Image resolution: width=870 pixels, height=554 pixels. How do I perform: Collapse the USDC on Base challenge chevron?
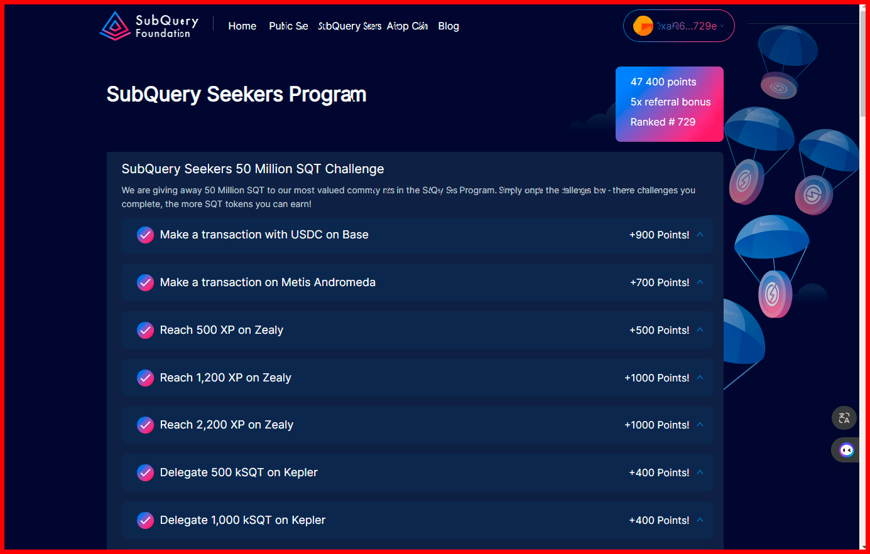click(x=700, y=235)
